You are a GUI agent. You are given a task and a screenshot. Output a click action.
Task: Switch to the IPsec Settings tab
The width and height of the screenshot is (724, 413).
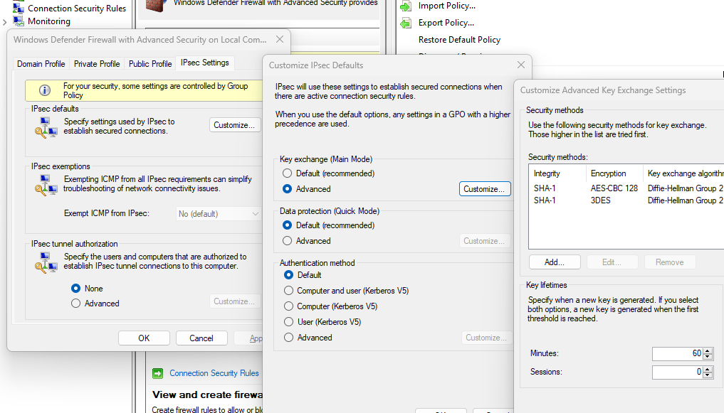pos(205,63)
